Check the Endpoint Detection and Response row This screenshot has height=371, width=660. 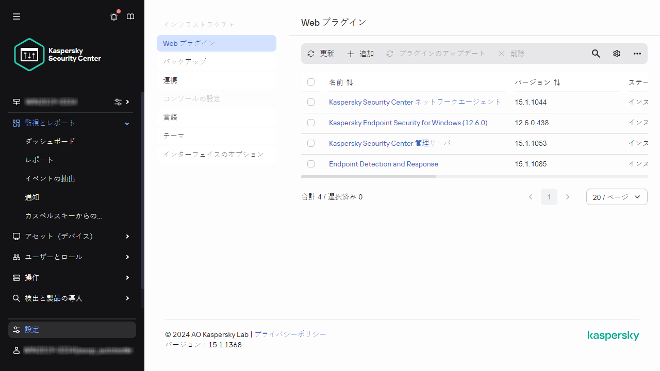pyautogui.click(x=311, y=164)
